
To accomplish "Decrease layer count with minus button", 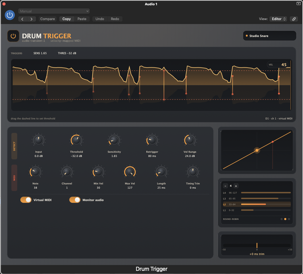I will (x=225, y=186).
